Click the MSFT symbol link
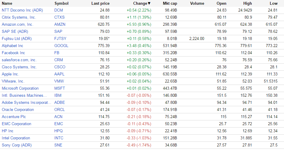The image size is (284, 150). click(x=60, y=88)
